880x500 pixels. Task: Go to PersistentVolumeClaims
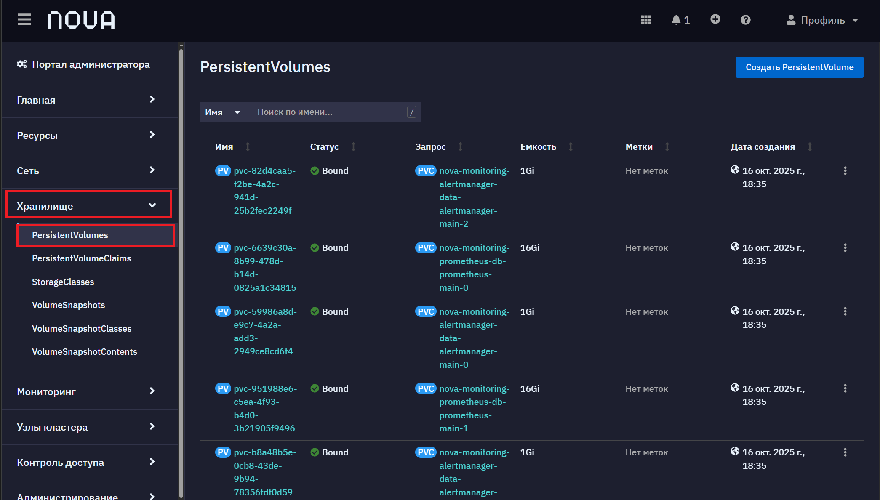[81, 258]
